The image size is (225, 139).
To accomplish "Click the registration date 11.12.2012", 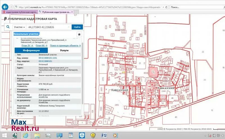I will [44, 111].
